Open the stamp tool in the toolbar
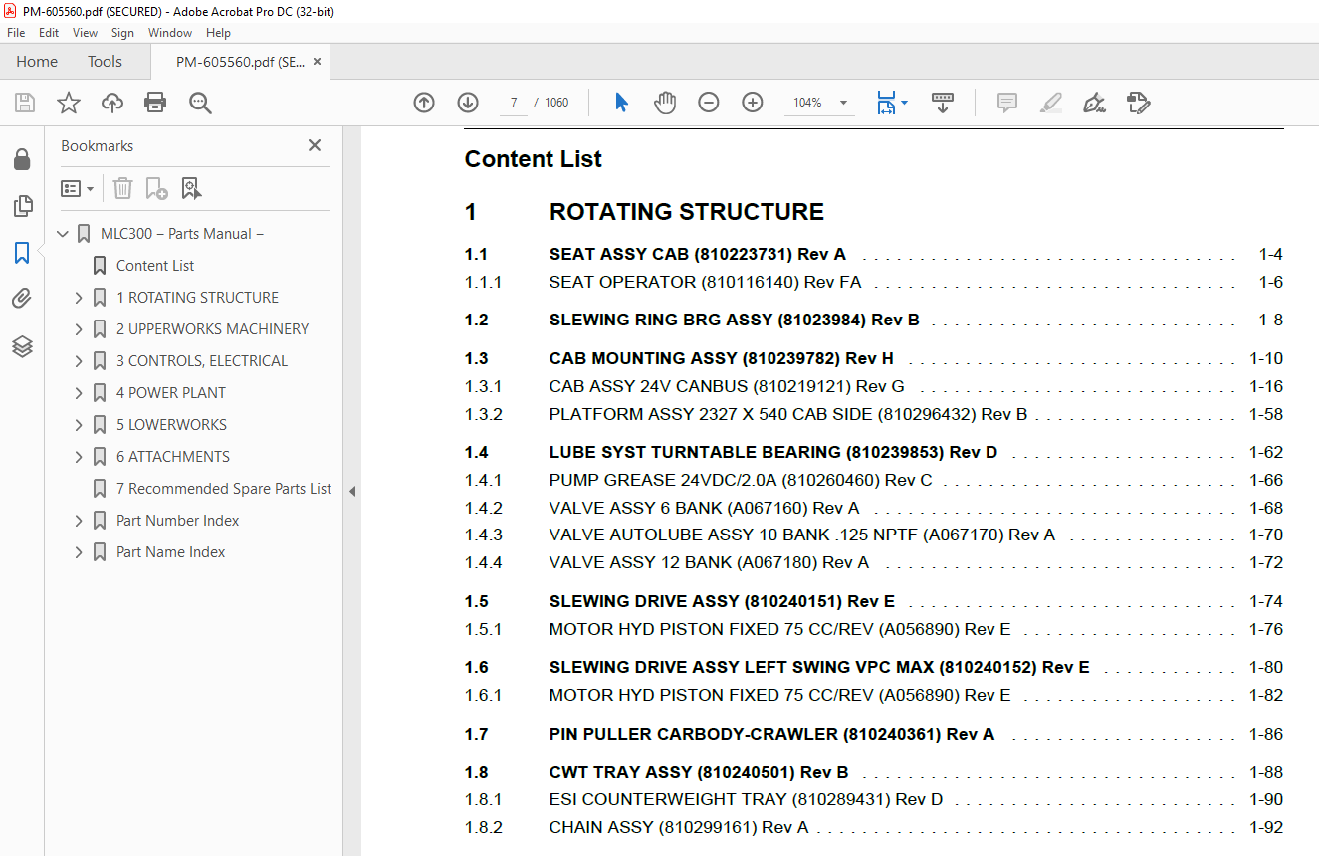 coord(1139,103)
